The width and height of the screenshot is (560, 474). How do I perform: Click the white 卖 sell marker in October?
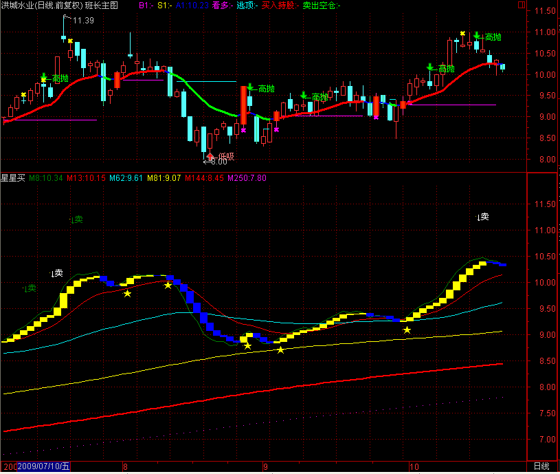pyautogui.click(x=483, y=217)
